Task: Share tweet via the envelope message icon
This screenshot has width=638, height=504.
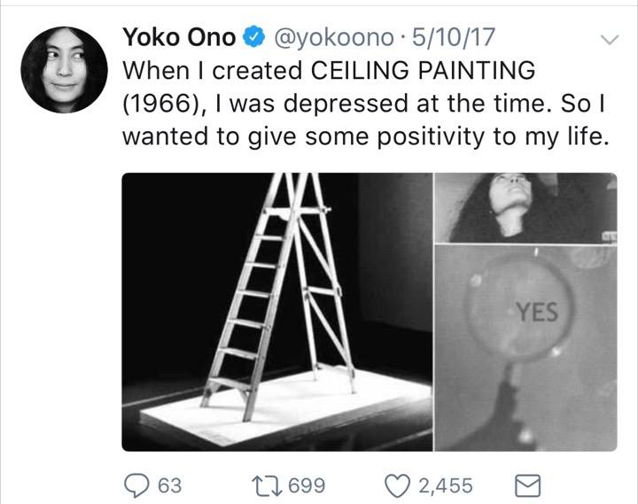Action: tap(527, 485)
